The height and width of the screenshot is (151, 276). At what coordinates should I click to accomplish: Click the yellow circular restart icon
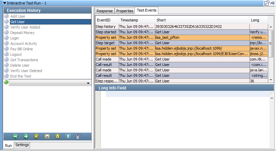[x=58, y=136]
